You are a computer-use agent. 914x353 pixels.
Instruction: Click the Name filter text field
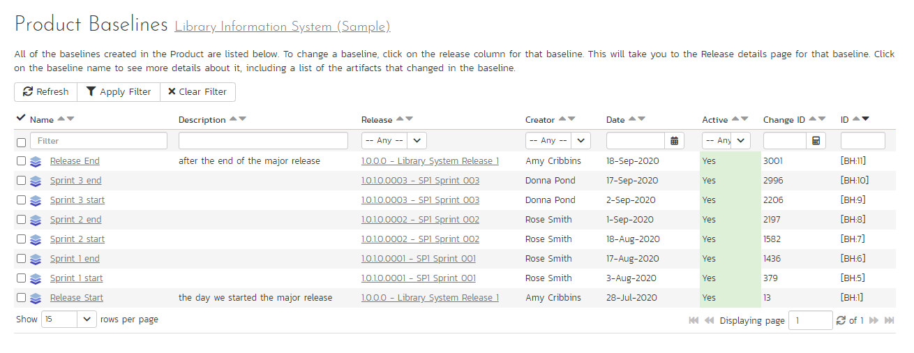(98, 141)
